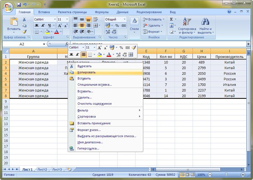
Task: Select Копировать from the context menu
Action: 86,72
